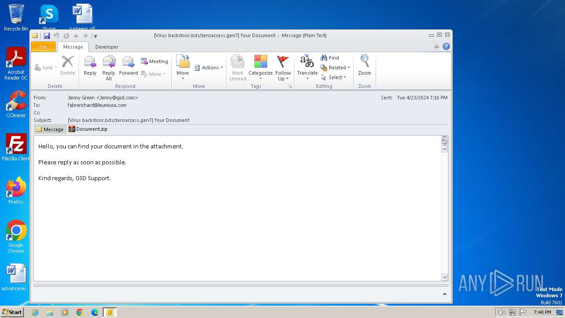Image resolution: width=565 pixels, height=318 pixels.
Task: Show the Message body tab
Action: 50,129
